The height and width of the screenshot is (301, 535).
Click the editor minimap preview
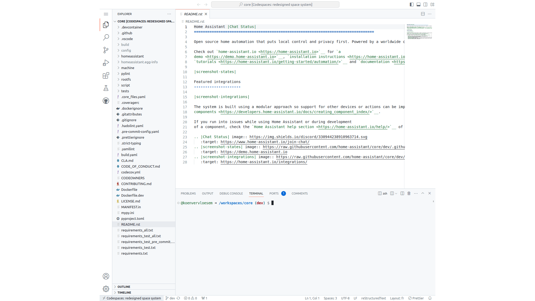click(419, 32)
